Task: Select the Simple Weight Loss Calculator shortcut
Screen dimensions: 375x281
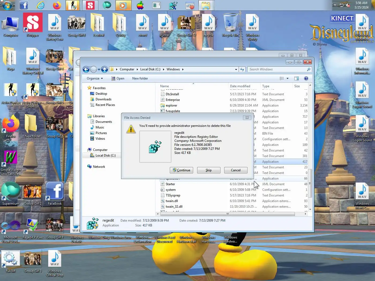Action: coord(11,163)
